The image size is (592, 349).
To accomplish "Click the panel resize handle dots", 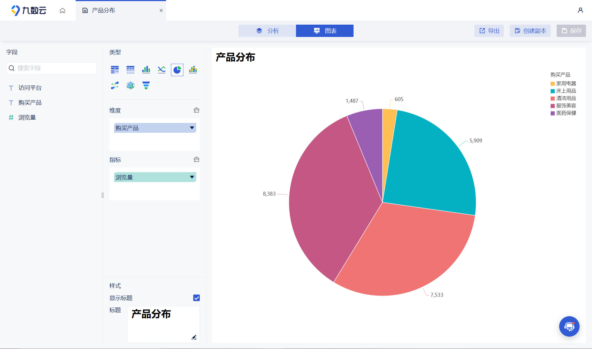I will coord(103,195).
